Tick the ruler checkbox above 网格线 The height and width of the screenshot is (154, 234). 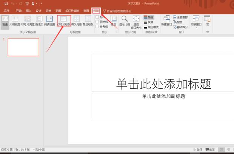point(97,17)
